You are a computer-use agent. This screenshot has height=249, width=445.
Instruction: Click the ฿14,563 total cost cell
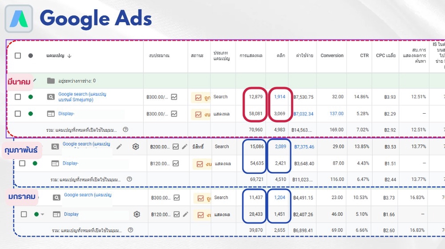point(303,130)
